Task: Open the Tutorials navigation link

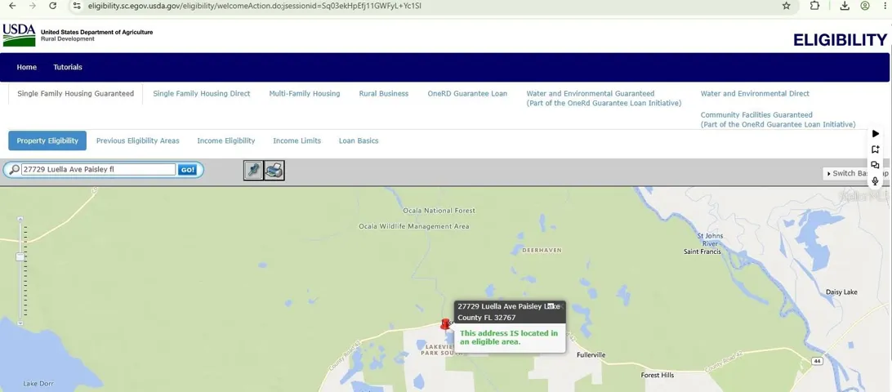Action: point(68,67)
